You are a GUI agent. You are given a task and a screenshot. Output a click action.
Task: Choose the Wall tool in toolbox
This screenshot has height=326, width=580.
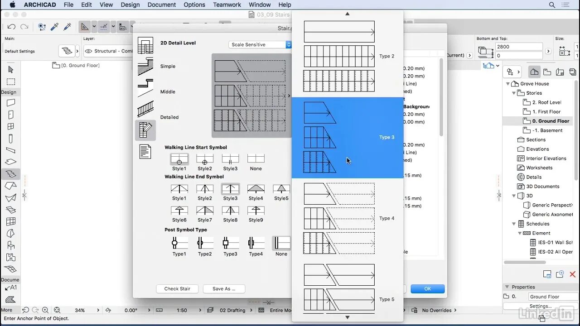coord(11,103)
